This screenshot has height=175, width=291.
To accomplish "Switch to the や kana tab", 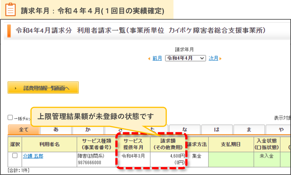I will pos(278,129).
